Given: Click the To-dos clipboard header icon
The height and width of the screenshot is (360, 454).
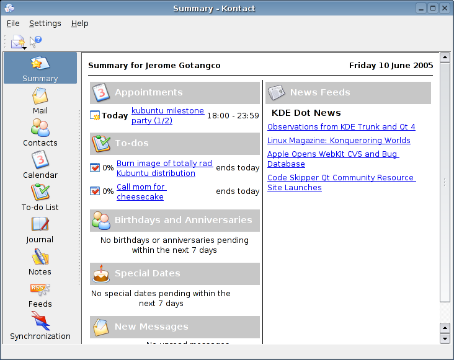Looking at the screenshot, I should [x=101, y=143].
